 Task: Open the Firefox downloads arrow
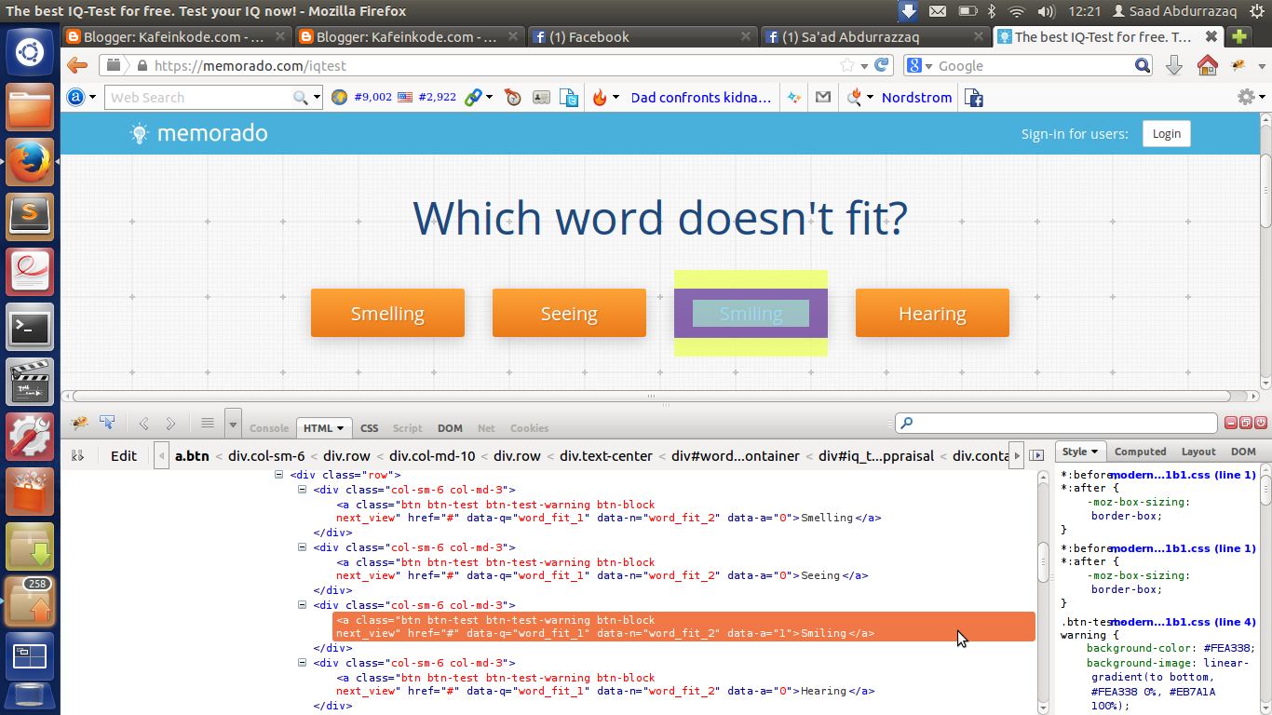(x=1174, y=66)
